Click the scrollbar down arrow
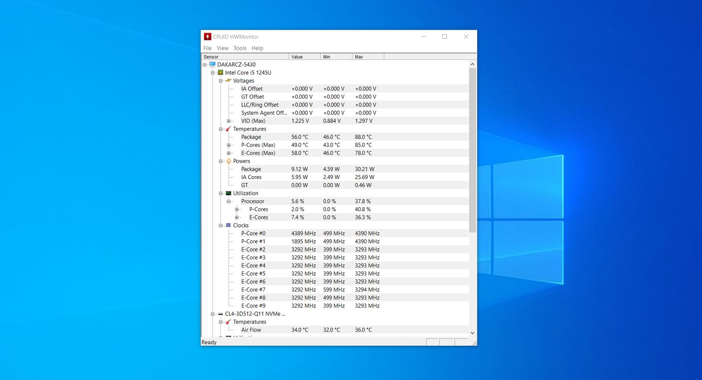 pyautogui.click(x=472, y=333)
